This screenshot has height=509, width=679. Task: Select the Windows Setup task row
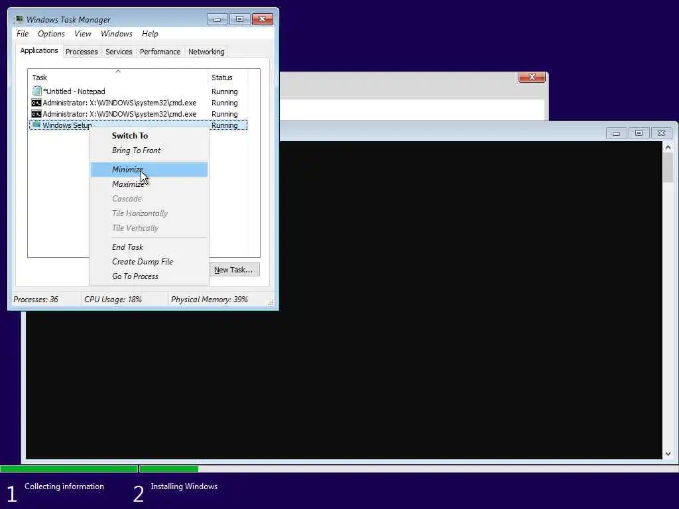click(x=138, y=125)
